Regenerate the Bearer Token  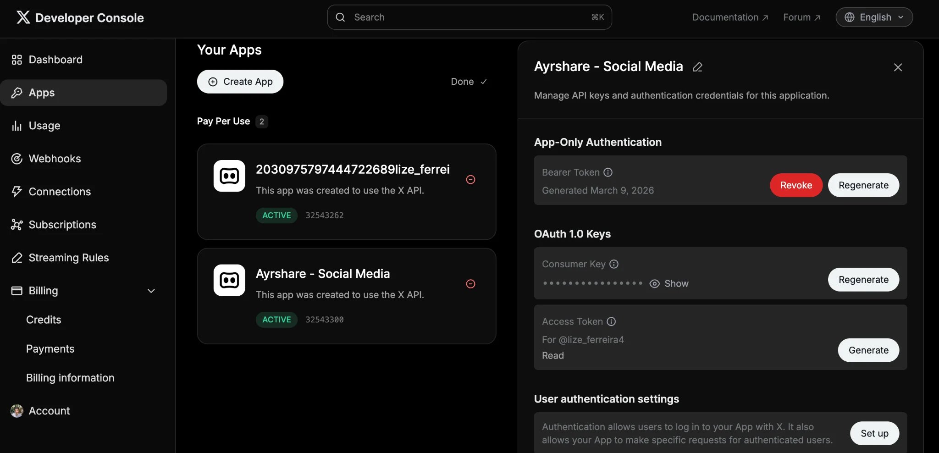863,185
